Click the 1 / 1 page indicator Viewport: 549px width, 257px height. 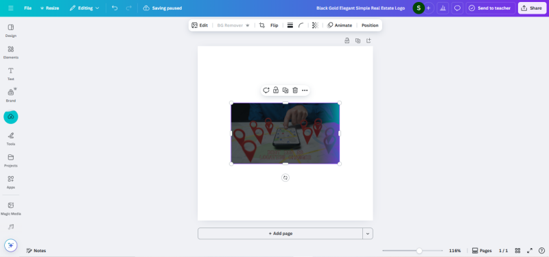504,251
